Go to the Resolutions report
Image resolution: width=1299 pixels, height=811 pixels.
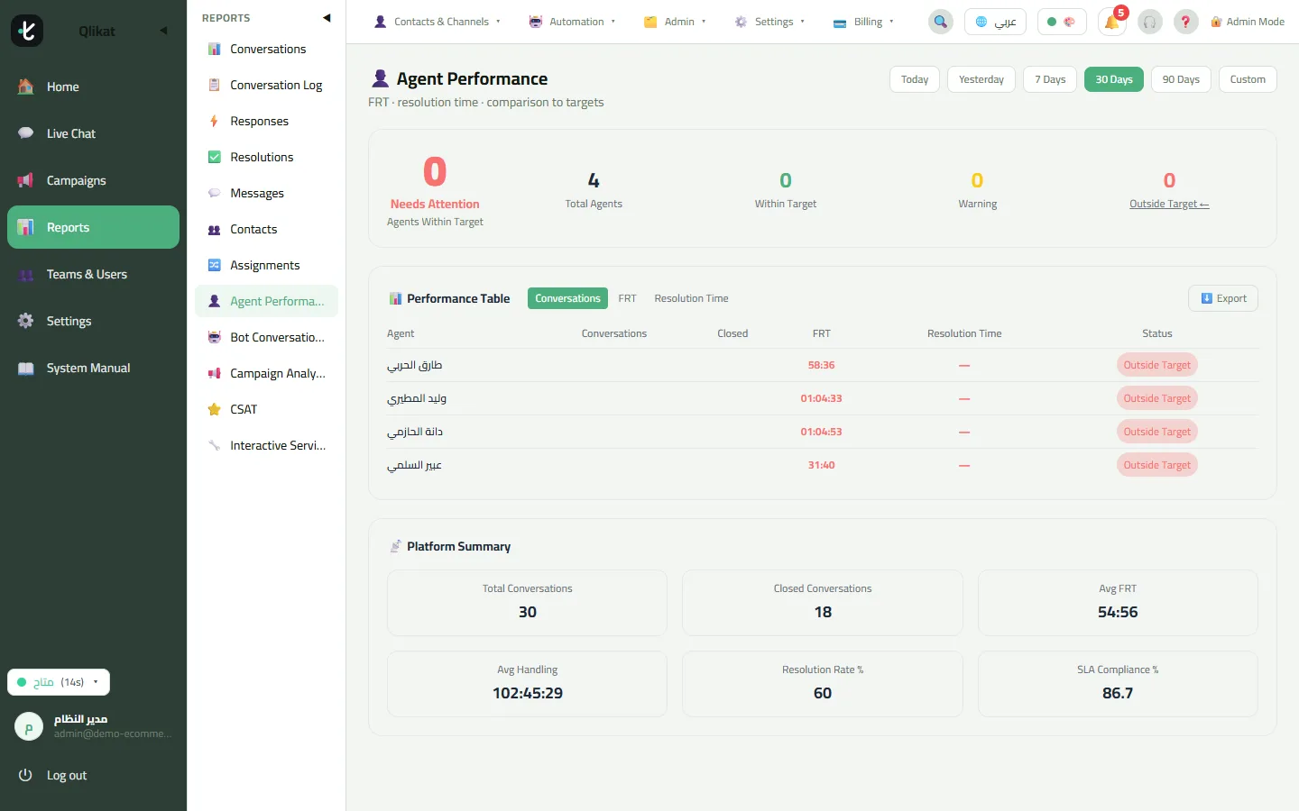click(266, 157)
